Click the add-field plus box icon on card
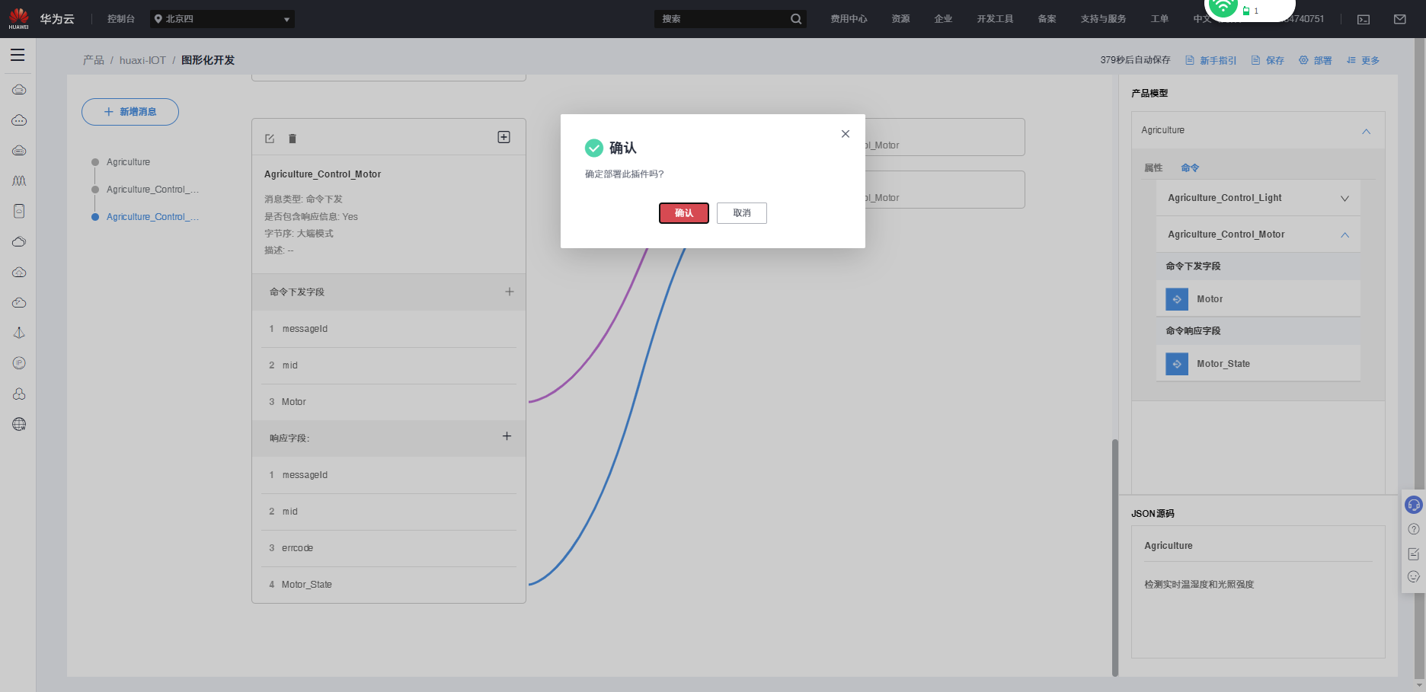This screenshot has height=692, width=1426. coord(504,137)
